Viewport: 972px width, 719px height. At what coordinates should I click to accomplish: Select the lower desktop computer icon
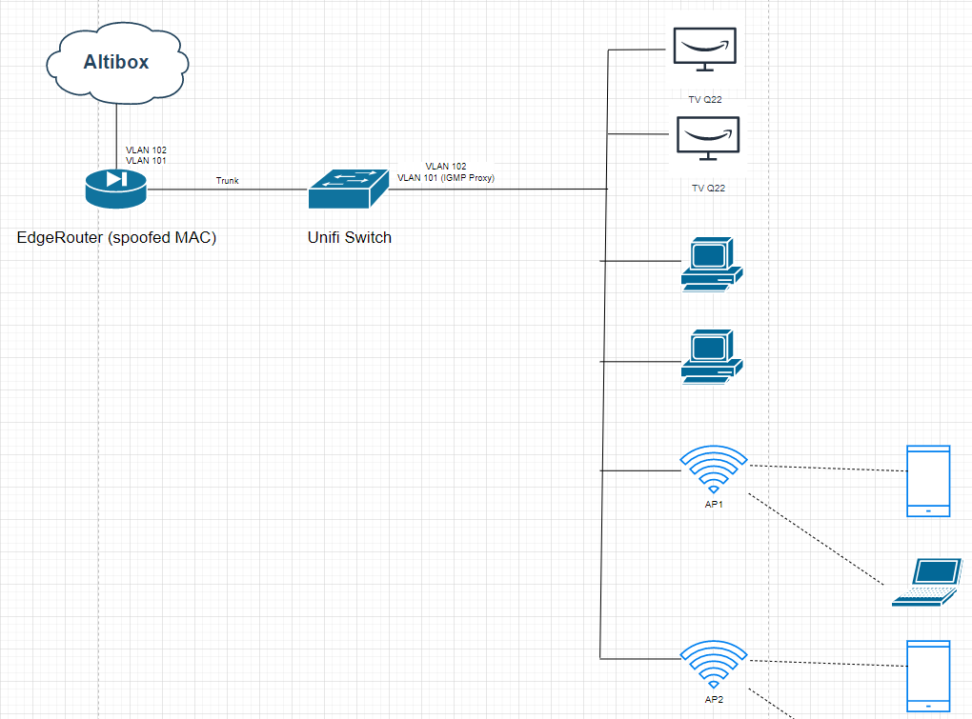712,357
